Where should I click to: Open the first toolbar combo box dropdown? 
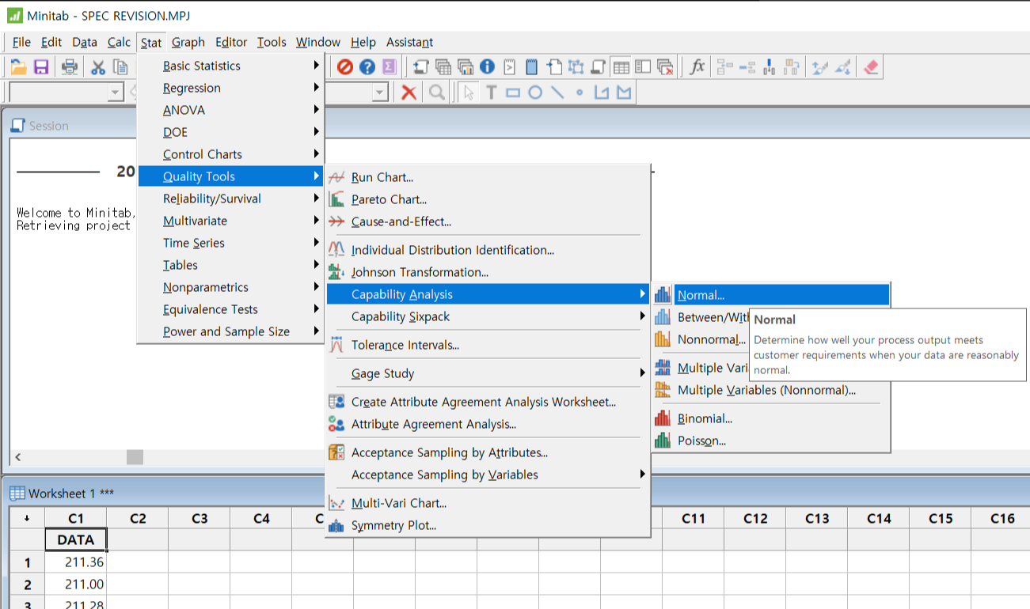click(x=116, y=93)
